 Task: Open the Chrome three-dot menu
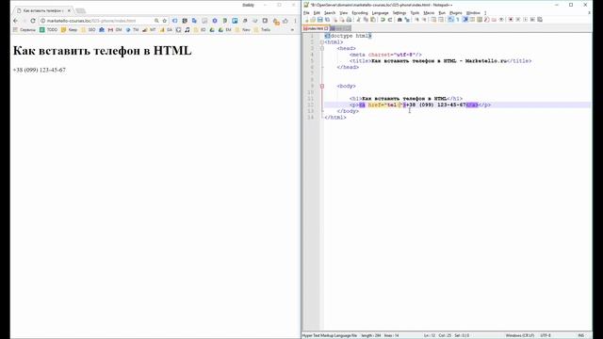pyautogui.click(x=295, y=21)
